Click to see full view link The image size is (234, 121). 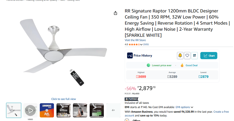[x=64, y=99]
